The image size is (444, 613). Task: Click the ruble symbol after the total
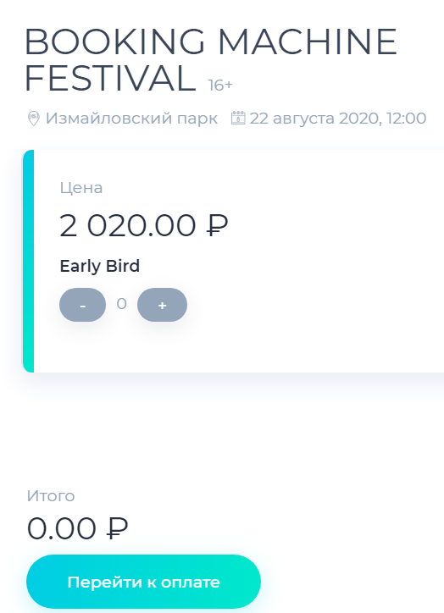pos(118,528)
